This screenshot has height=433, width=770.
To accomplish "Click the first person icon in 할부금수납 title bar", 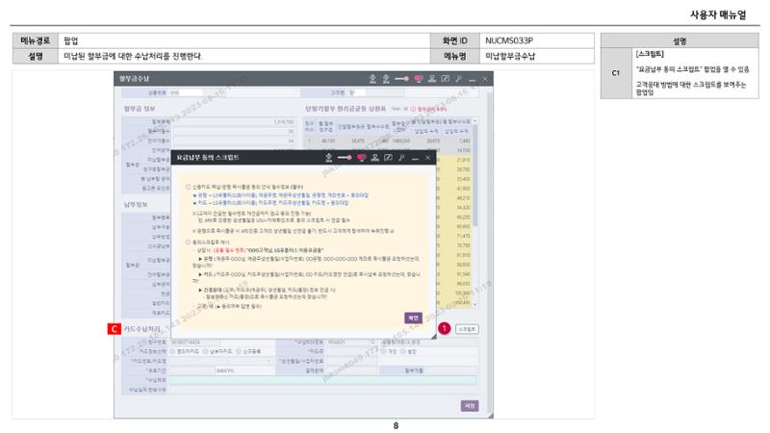I will click(x=372, y=79).
